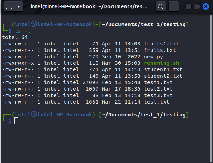This screenshot has width=213, height=163.
Task: Click the test3.txt file name
Action: [x=158, y=95]
